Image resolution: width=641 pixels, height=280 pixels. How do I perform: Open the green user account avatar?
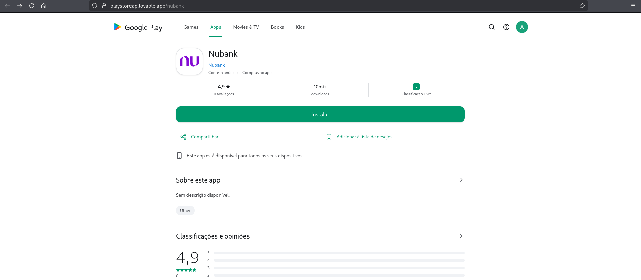pyautogui.click(x=522, y=27)
